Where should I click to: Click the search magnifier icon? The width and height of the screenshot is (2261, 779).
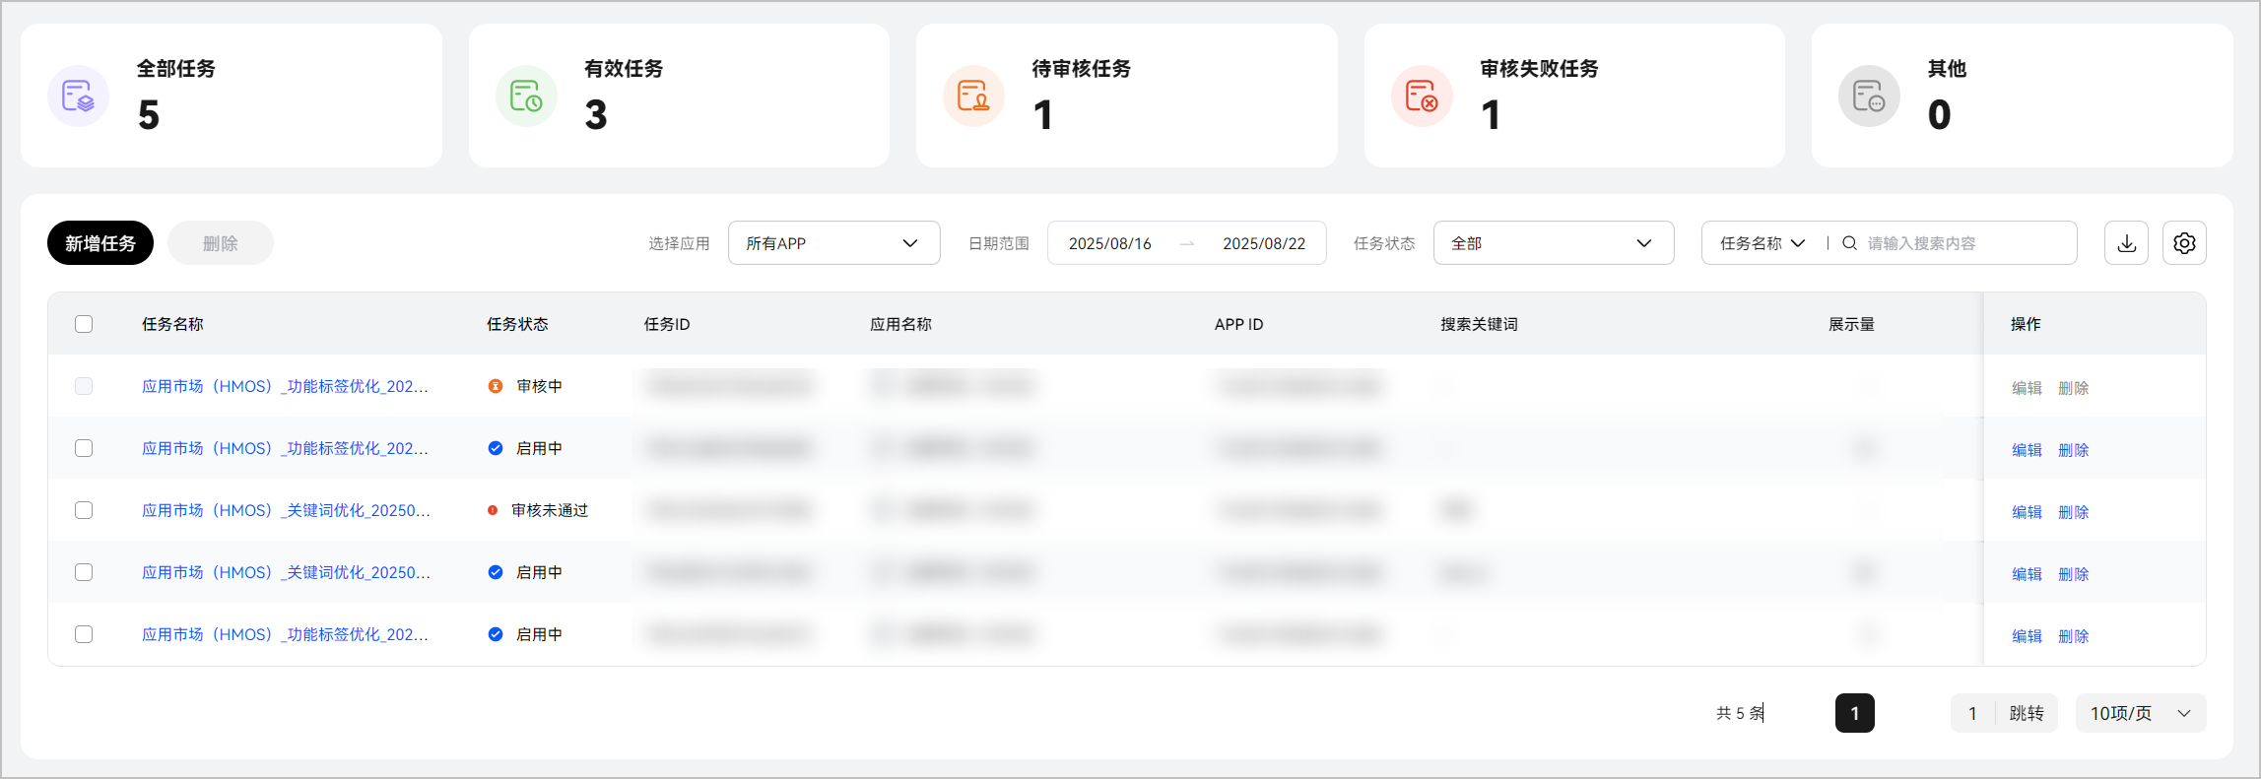coord(1849,243)
